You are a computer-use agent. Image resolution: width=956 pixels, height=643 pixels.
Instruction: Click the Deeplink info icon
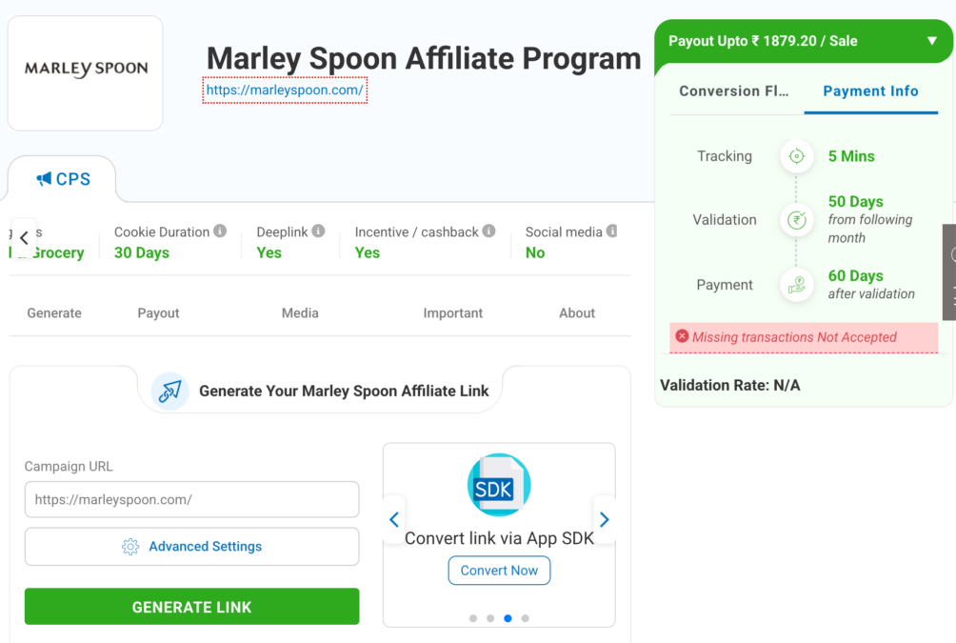click(318, 231)
